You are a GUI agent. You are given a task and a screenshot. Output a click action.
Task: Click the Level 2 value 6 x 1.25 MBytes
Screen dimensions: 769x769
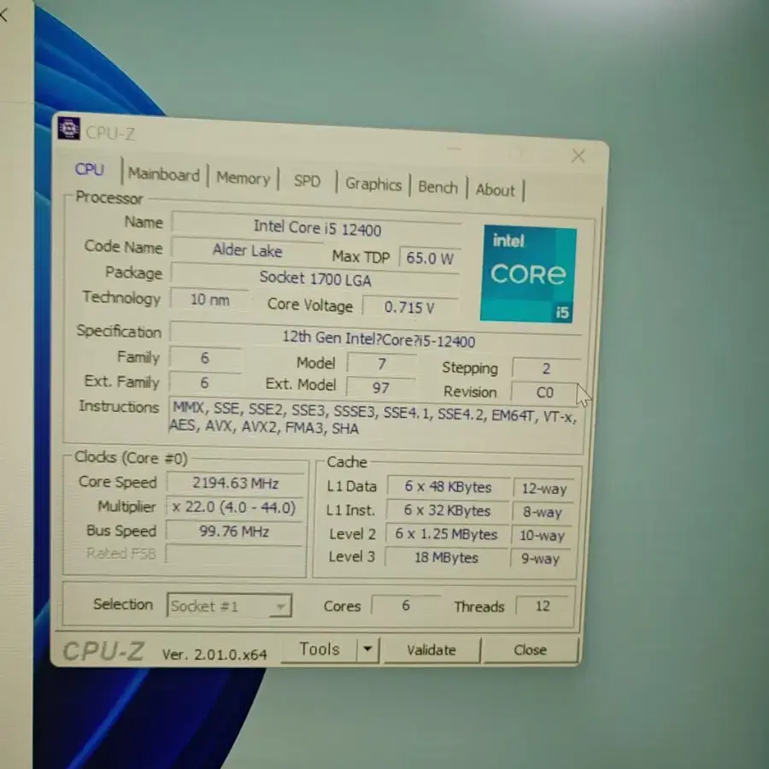446,534
